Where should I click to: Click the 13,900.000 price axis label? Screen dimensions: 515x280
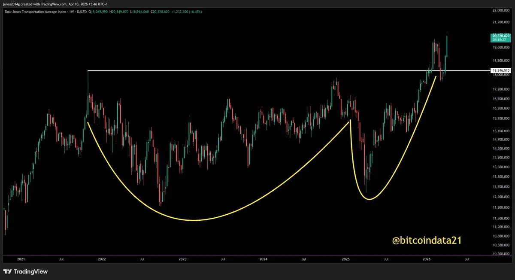click(x=501, y=158)
